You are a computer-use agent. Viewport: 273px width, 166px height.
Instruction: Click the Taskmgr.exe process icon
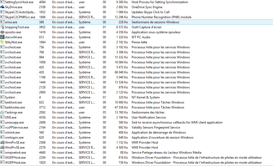pos(2,112)
